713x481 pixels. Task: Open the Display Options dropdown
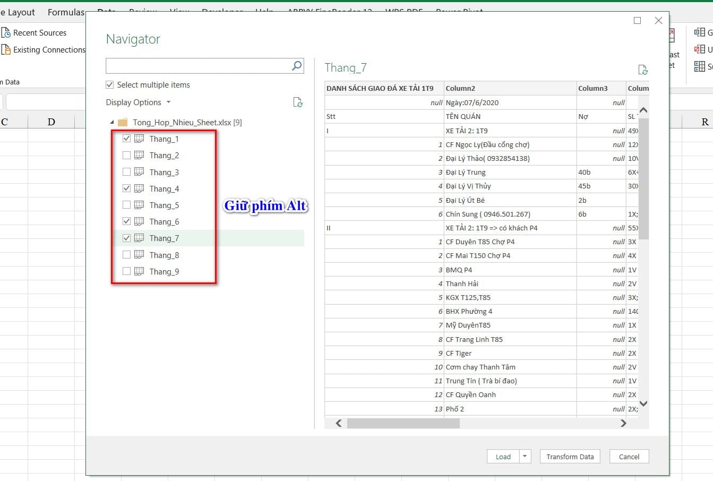138,102
